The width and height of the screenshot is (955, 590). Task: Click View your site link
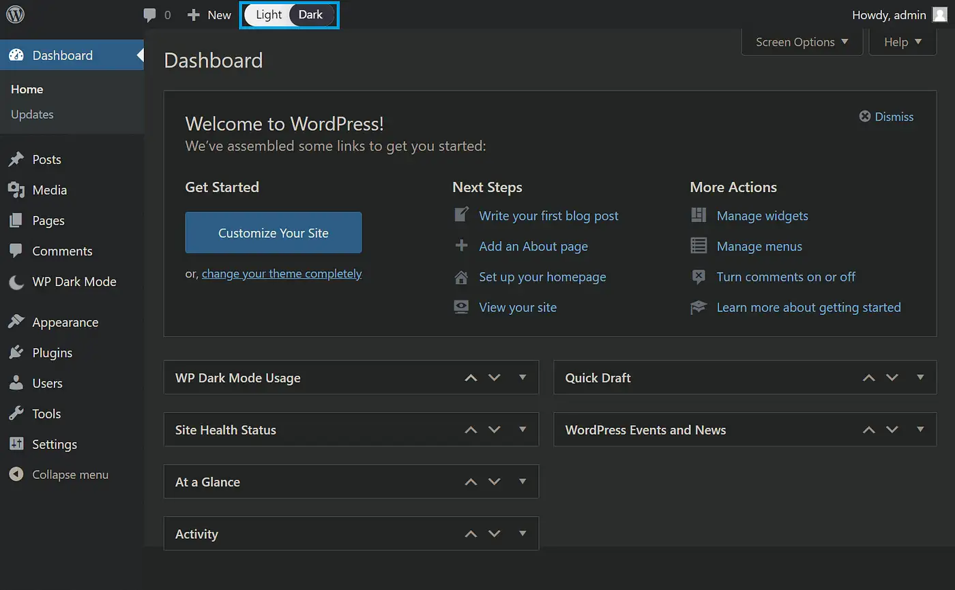point(518,307)
